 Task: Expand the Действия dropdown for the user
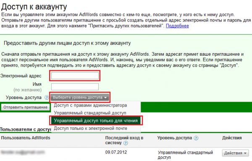tap(235, 153)
